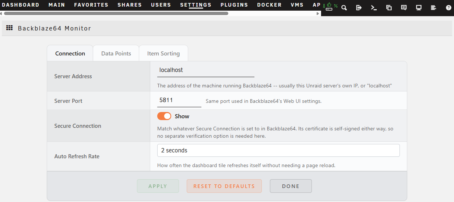The width and height of the screenshot is (454, 202).
Task: Click the Done button
Action: (291, 186)
